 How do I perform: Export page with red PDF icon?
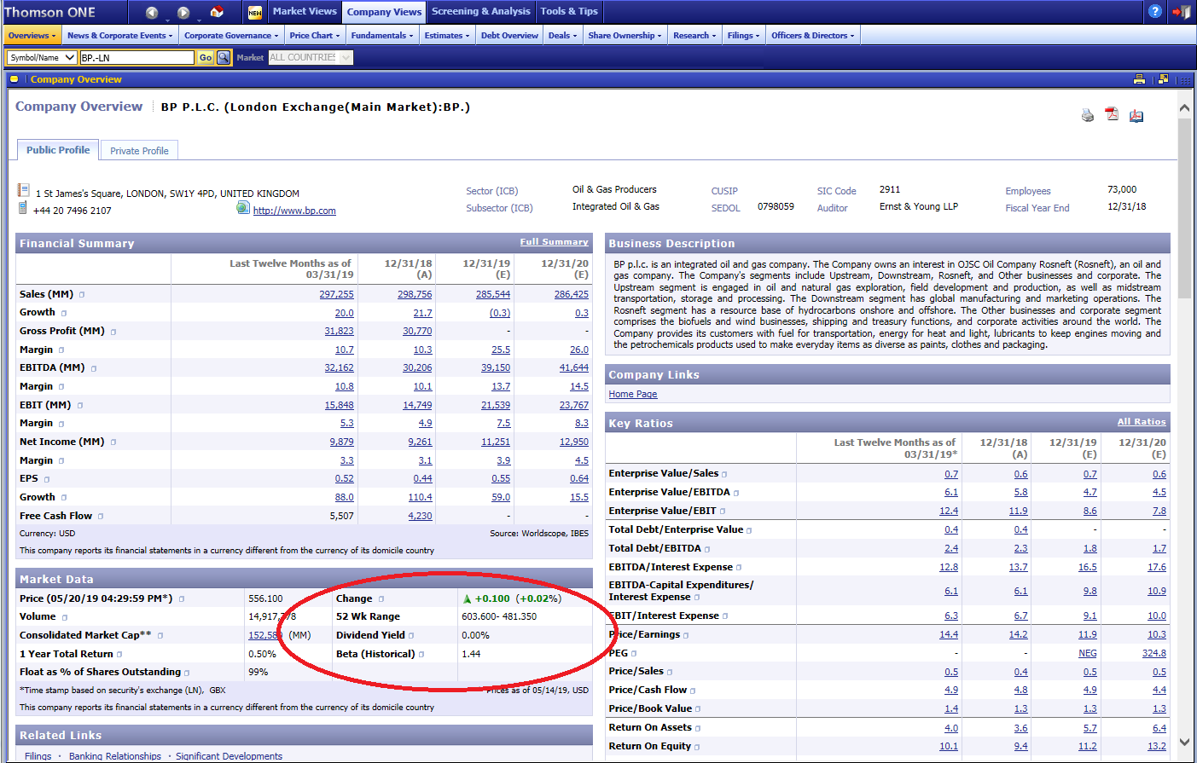(1112, 114)
